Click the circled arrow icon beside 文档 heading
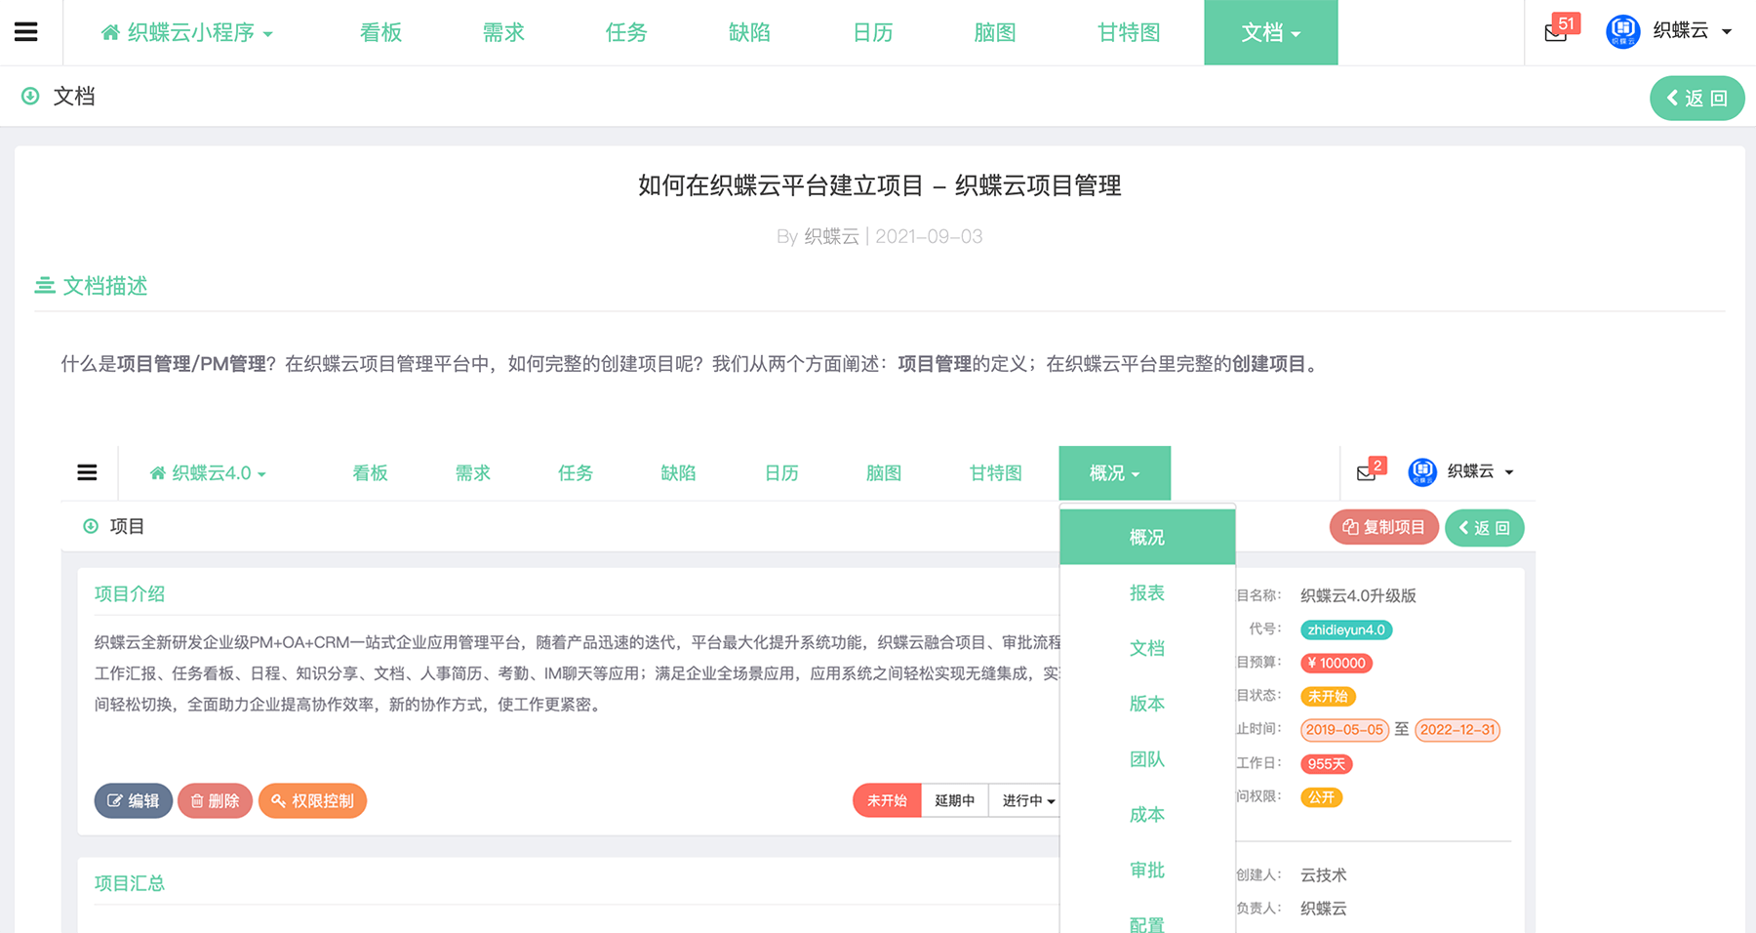 [30, 96]
